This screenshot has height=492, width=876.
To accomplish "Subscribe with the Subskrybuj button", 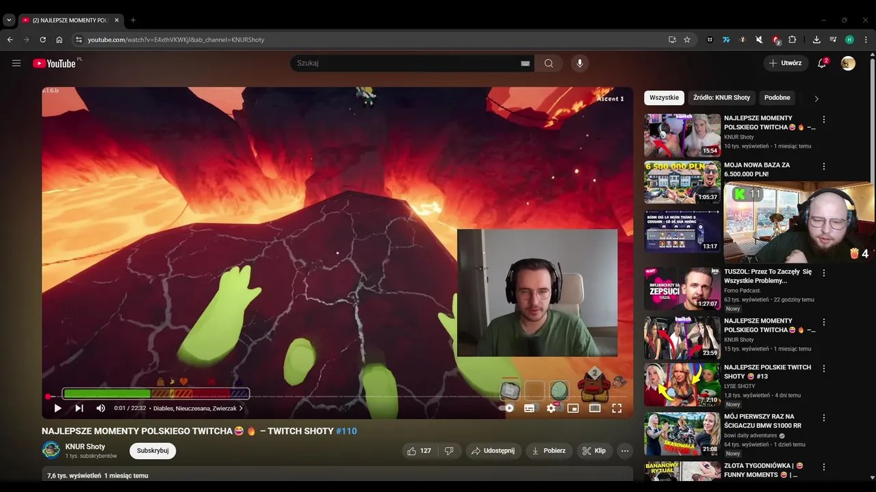I will coord(153,451).
